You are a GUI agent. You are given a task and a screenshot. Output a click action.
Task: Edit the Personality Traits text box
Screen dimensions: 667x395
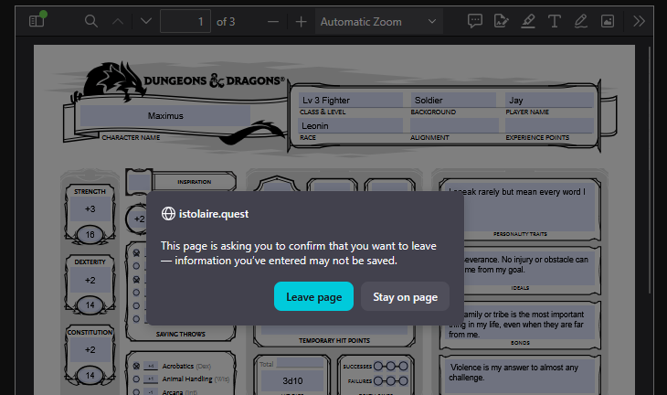click(520, 208)
